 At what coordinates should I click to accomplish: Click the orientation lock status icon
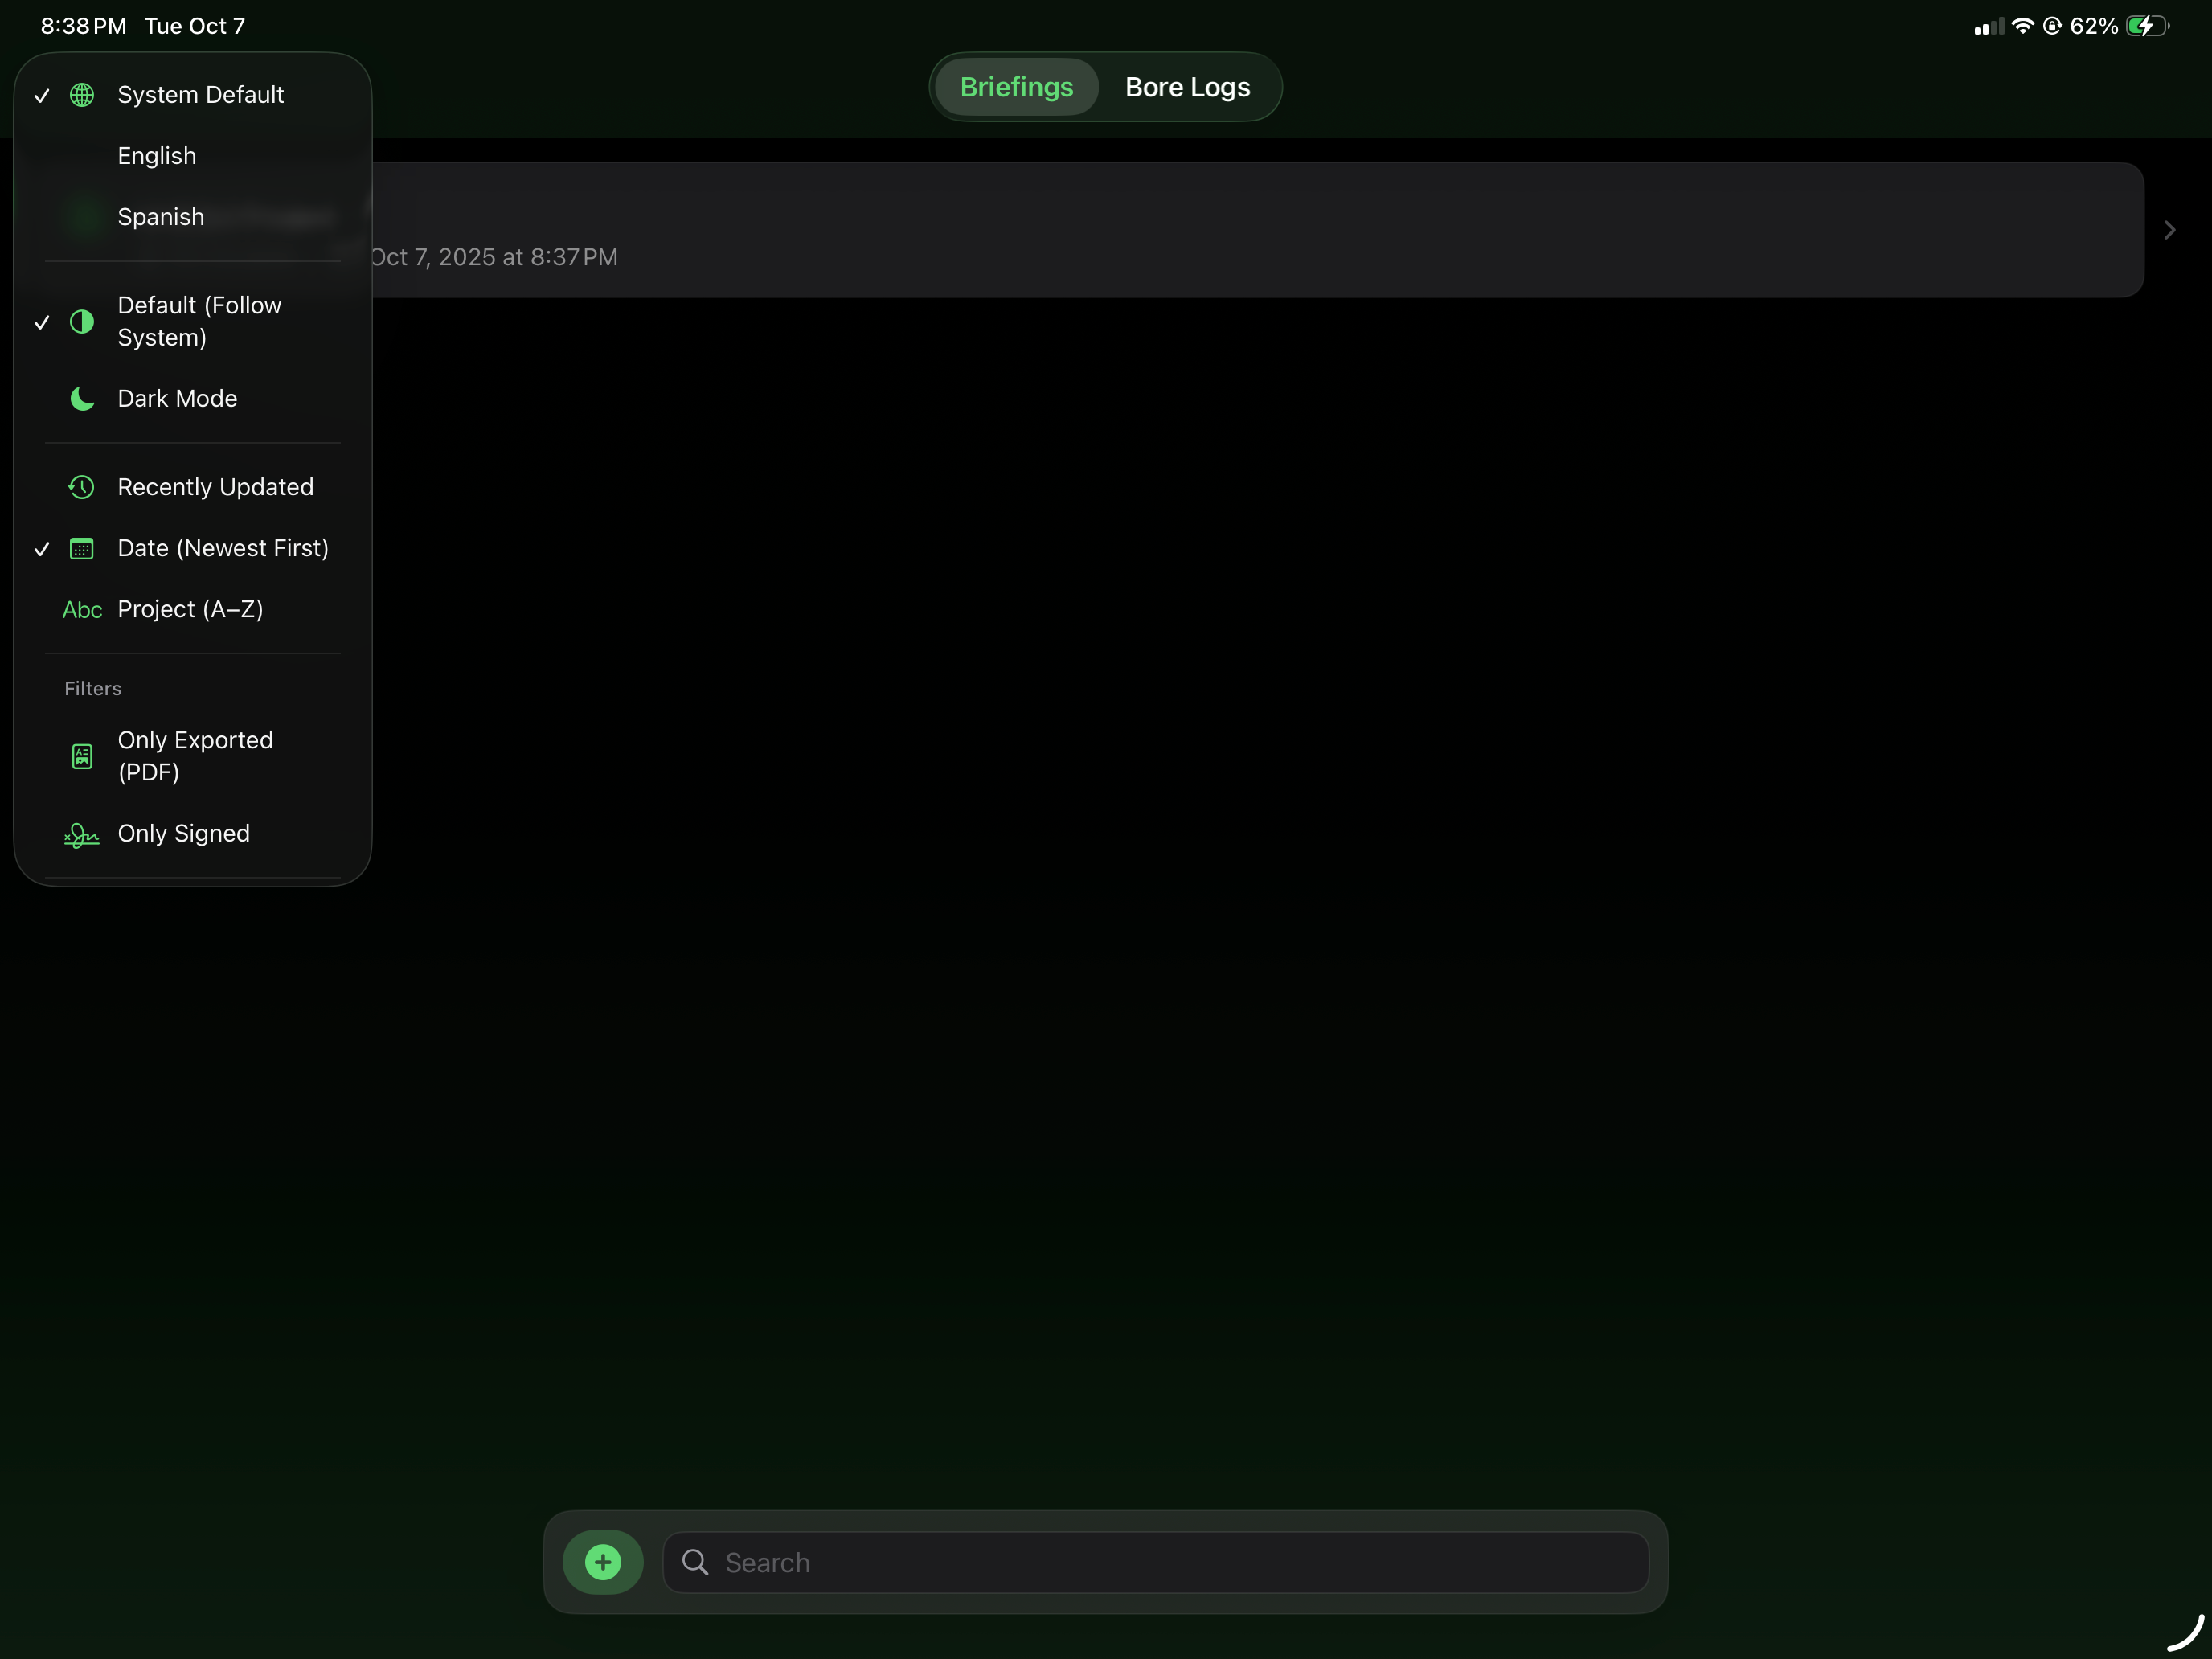2052,26
